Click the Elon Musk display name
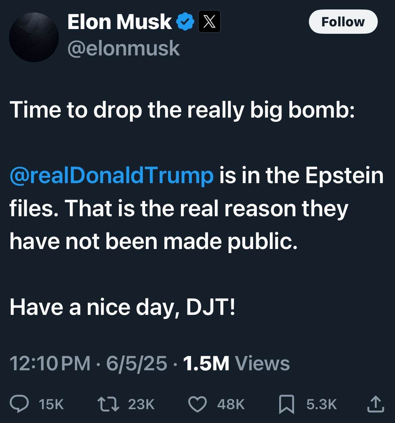This screenshot has height=423, width=395. 120,22
